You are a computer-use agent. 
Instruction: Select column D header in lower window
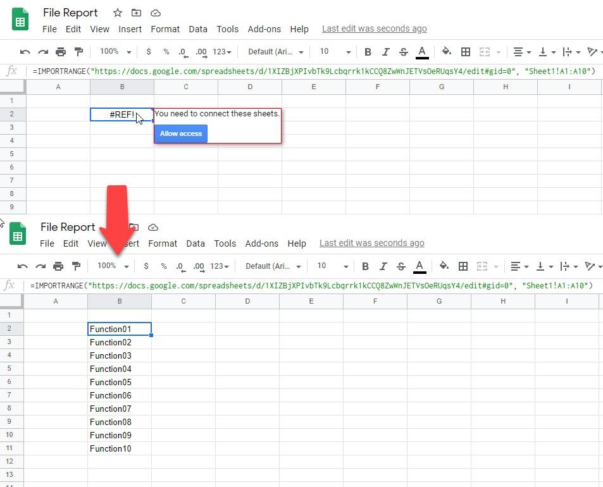click(x=247, y=301)
